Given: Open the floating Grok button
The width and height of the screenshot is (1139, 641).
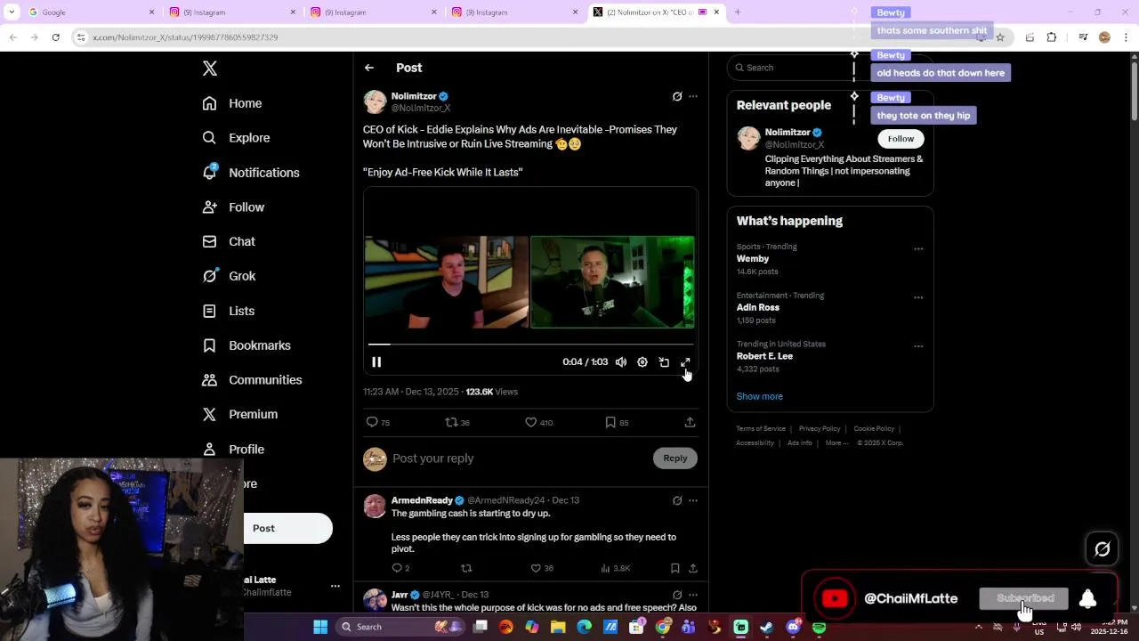Looking at the screenshot, I should point(1102,549).
